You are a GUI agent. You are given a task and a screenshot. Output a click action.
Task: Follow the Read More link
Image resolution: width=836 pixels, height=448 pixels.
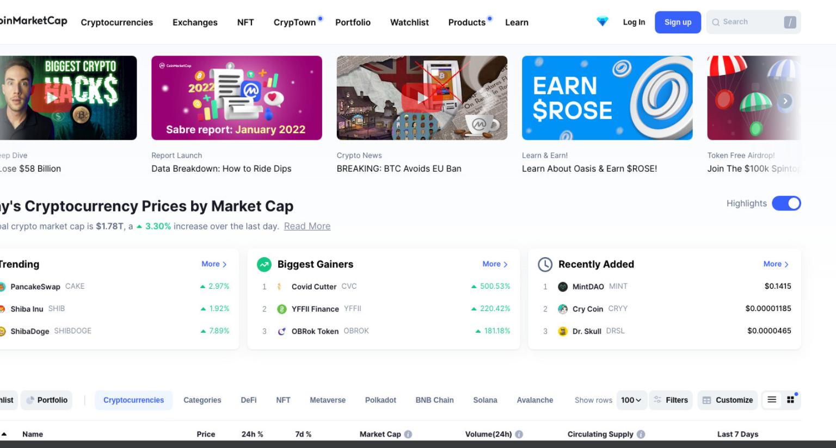coord(307,226)
